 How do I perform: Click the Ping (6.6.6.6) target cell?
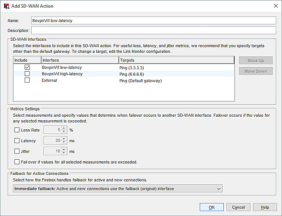(x=132, y=74)
